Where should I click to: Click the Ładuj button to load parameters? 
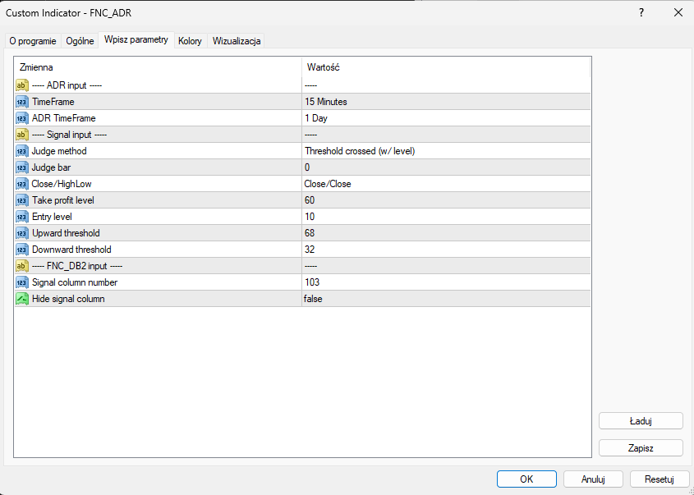point(641,420)
